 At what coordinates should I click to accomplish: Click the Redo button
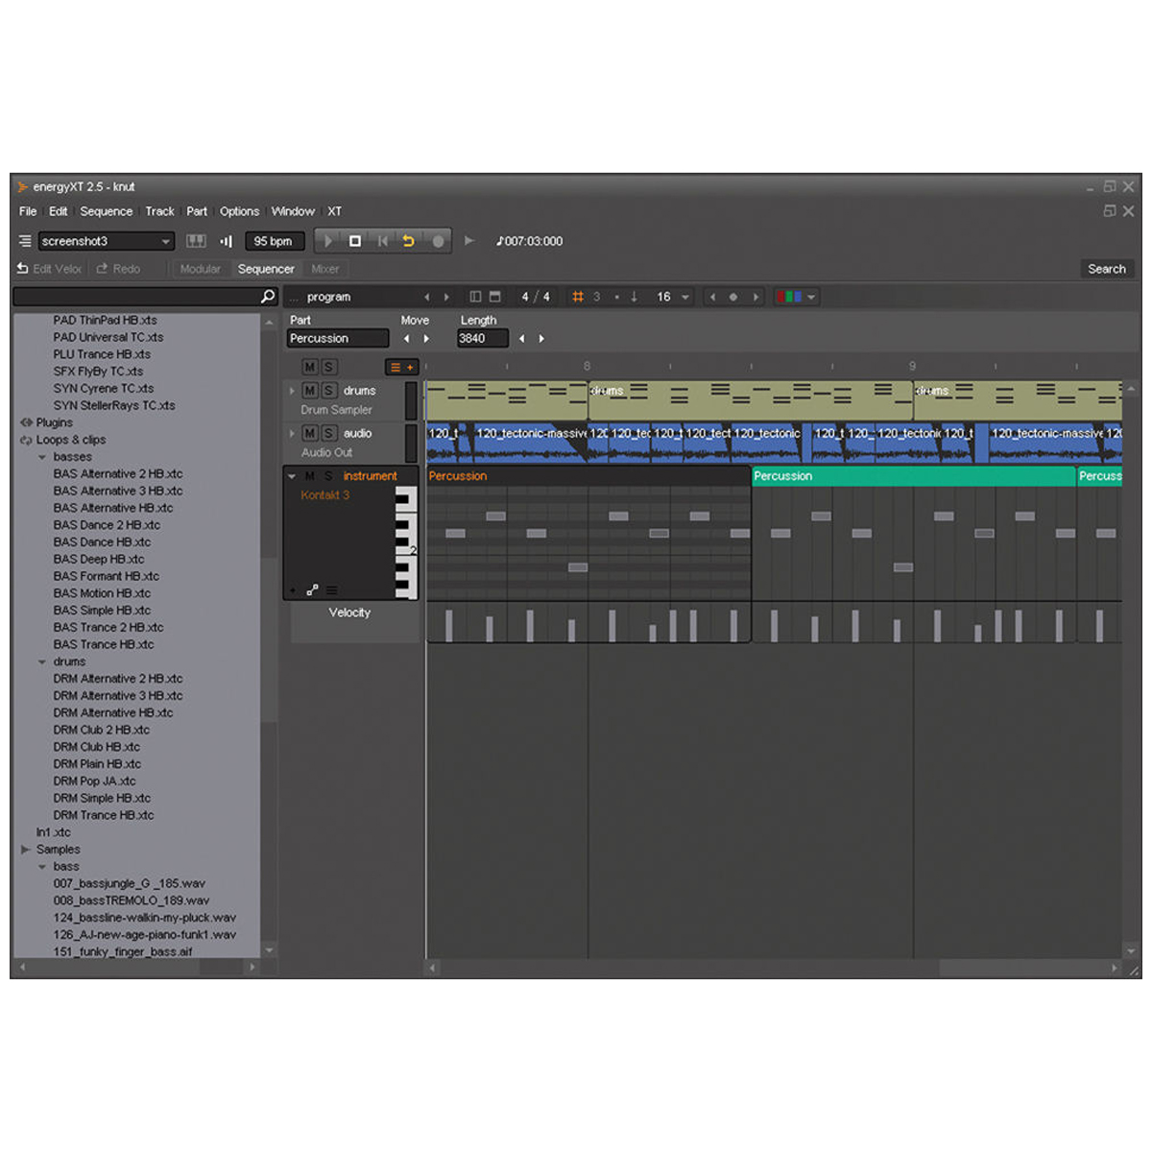tap(119, 269)
